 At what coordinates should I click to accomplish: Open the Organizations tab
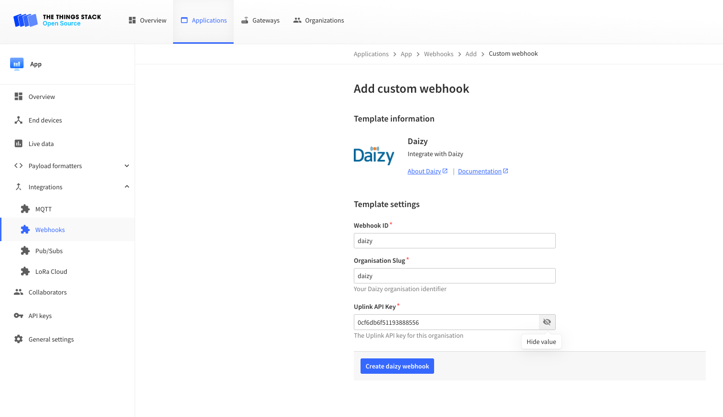tap(318, 20)
